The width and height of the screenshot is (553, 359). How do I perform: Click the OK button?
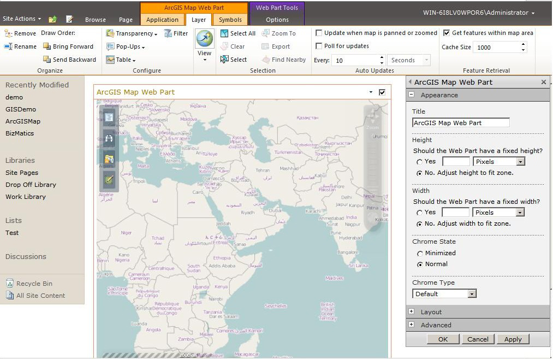443,339
